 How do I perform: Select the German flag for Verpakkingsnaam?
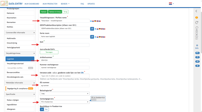click(x=95, y=21)
